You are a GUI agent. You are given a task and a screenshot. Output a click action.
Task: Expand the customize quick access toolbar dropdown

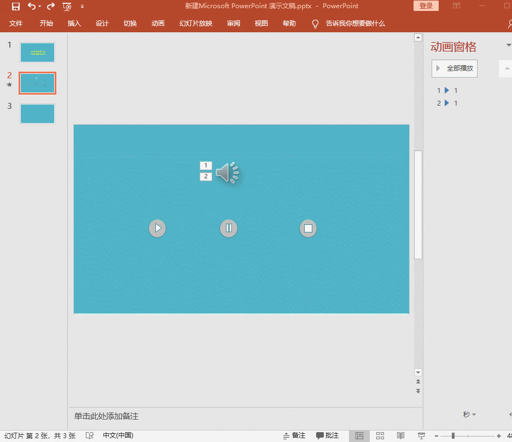[82, 7]
